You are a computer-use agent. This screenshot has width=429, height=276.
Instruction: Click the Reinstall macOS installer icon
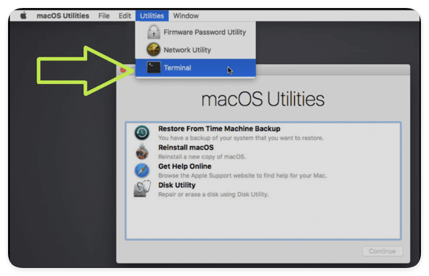pyautogui.click(x=142, y=151)
